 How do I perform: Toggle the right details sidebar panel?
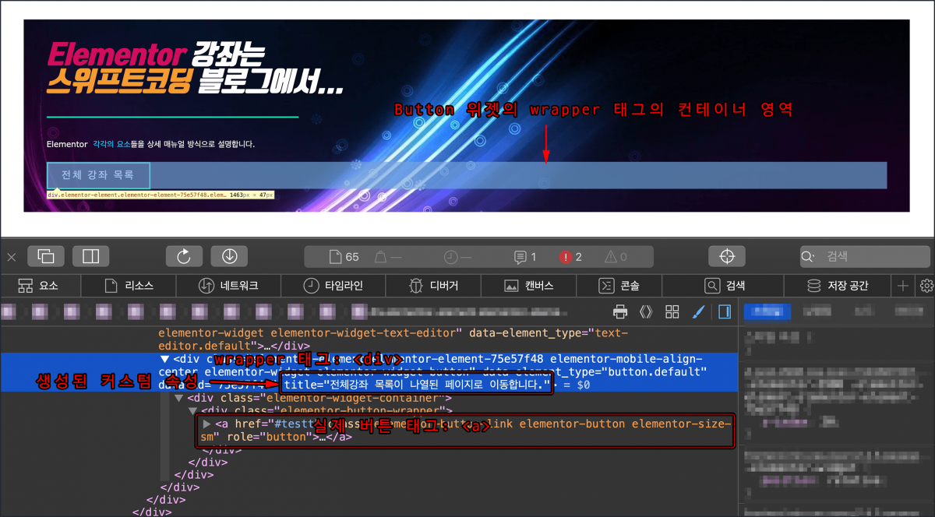[725, 311]
